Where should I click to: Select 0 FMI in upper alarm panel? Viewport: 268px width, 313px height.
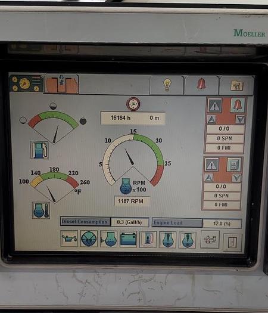(x=225, y=148)
